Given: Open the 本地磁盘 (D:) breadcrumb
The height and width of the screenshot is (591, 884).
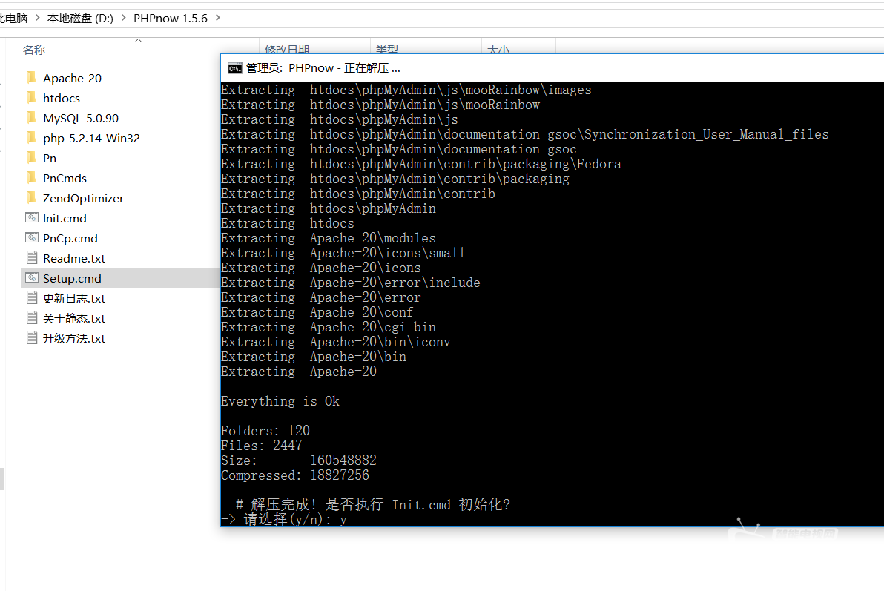Looking at the screenshot, I should [80, 18].
